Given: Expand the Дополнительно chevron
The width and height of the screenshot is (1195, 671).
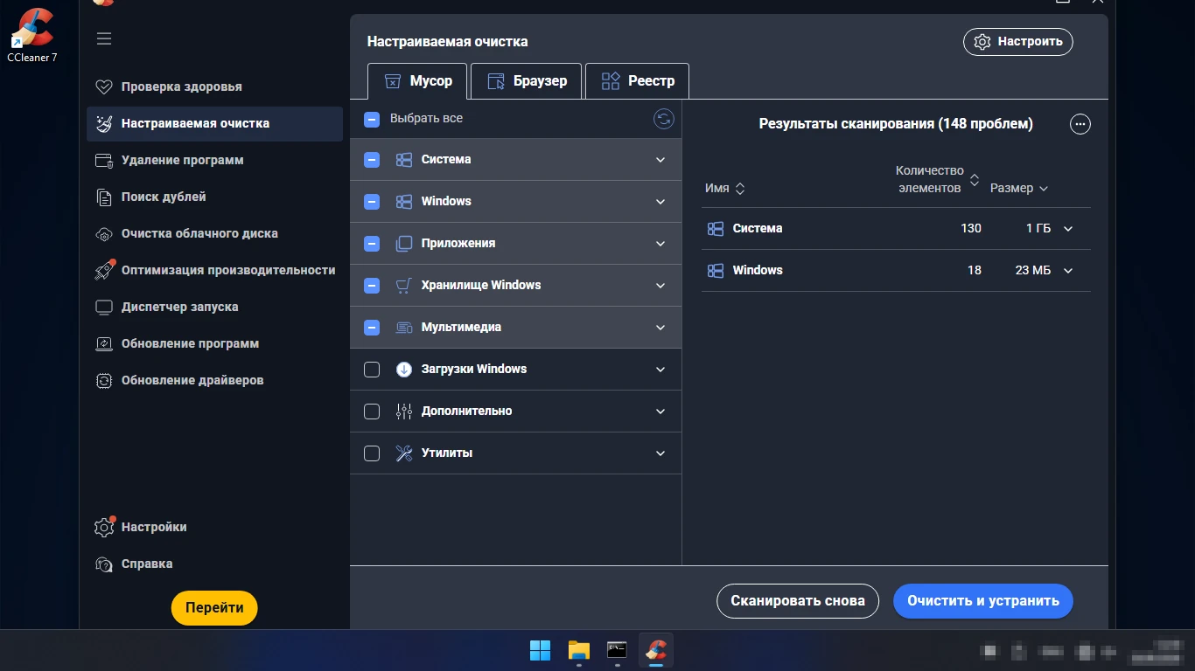Looking at the screenshot, I should pos(660,412).
